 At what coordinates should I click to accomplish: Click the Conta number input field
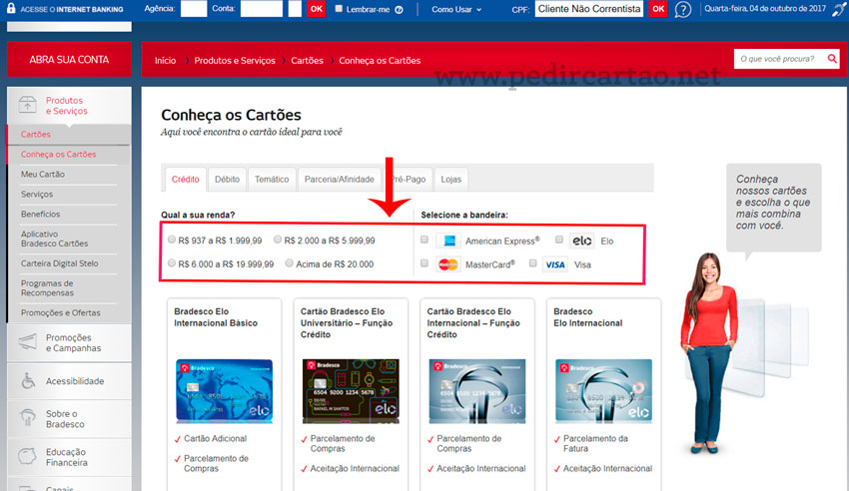tap(262, 9)
